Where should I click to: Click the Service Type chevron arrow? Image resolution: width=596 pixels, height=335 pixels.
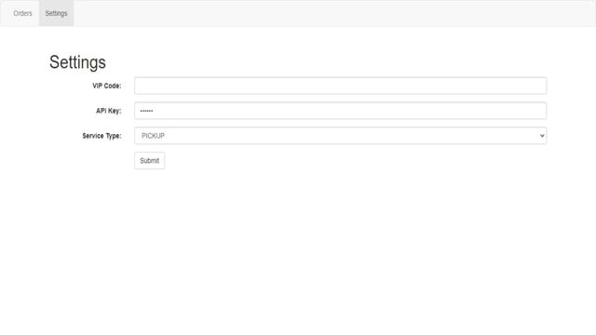point(542,136)
